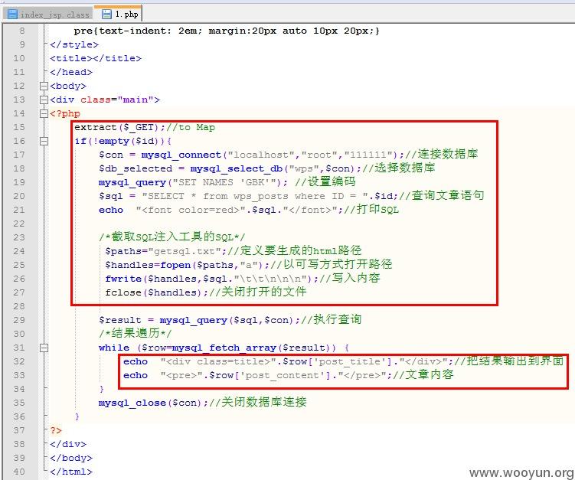Click the save icon on 1.php tab
This screenshot has width=575, height=480.
click(x=106, y=14)
